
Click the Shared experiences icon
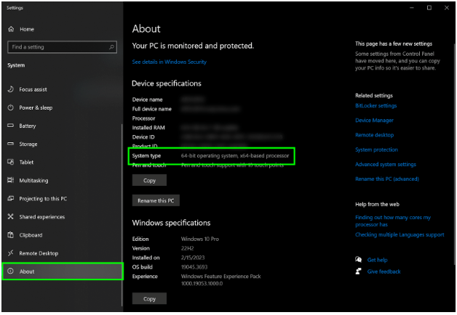[x=10, y=216]
